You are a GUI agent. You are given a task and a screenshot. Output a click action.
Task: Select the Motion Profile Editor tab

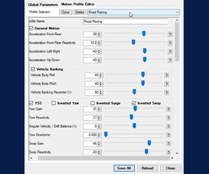78,4
